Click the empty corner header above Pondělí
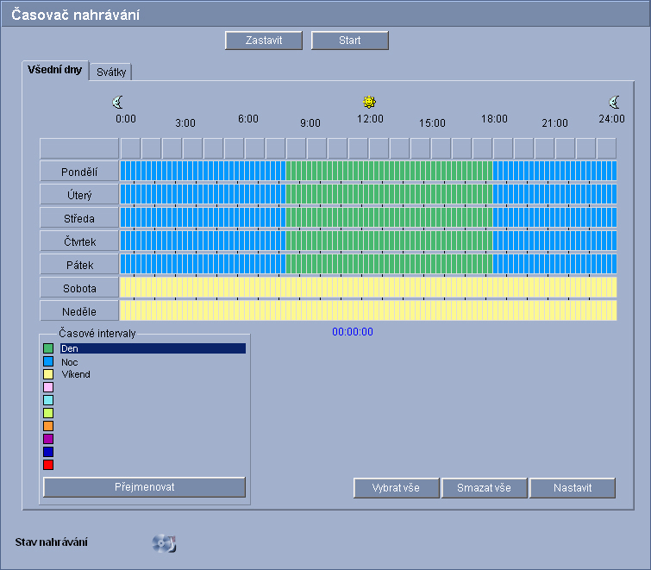The width and height of the screenshot is (651, 570). 79,148
